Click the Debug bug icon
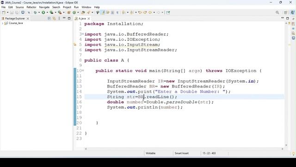296x167 pixels. point(35,13)
